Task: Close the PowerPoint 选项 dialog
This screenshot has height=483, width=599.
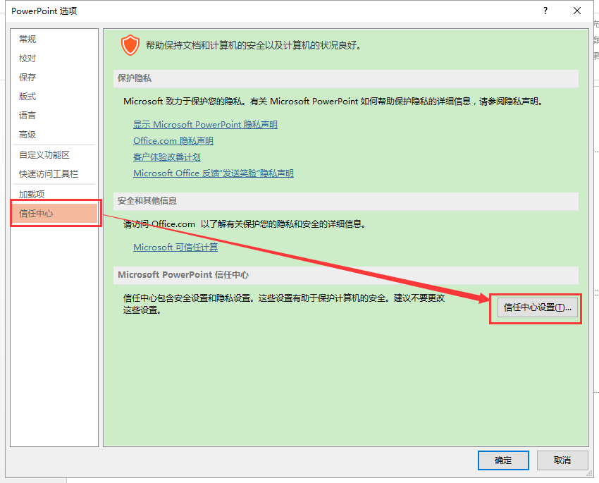Action: click(x=577, y=11)
